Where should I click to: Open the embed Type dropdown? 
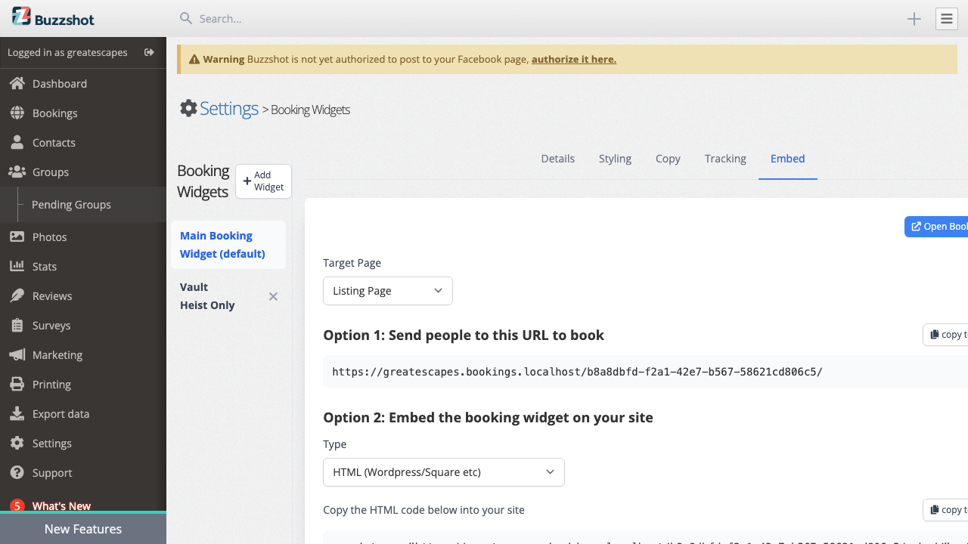click(443, 471)
